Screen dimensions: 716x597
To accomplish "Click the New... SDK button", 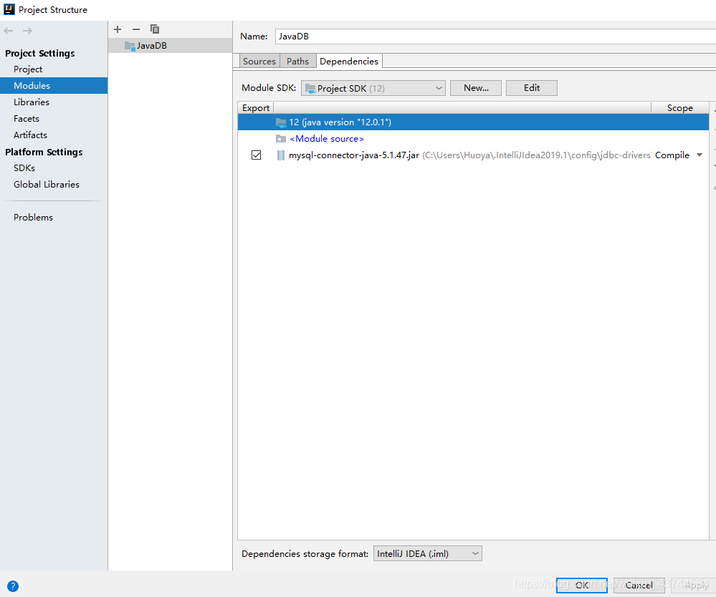I will (x=476, y=88).
